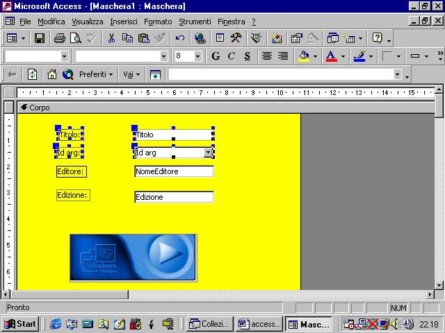Click the Print icon
Viewport: 445px width, 333px height.
coord(60,38)
